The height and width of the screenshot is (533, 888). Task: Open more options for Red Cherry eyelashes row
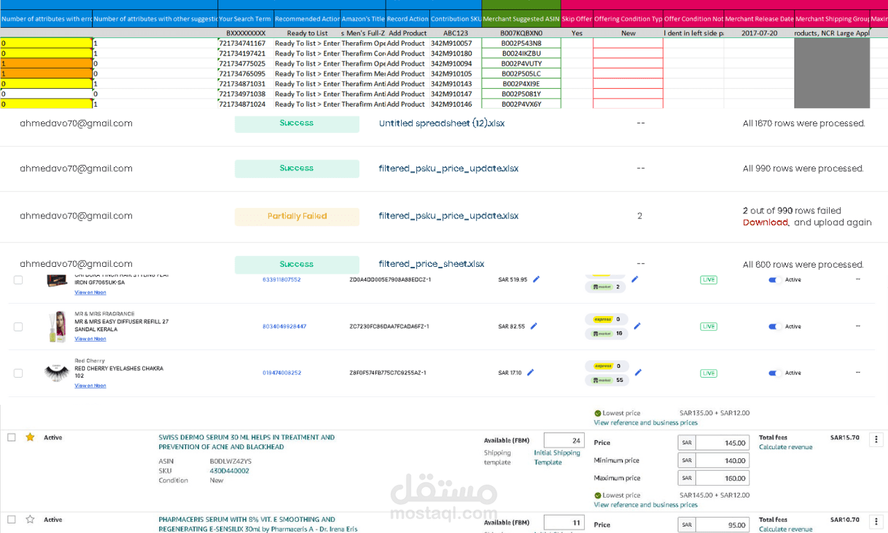coord(858,373)
